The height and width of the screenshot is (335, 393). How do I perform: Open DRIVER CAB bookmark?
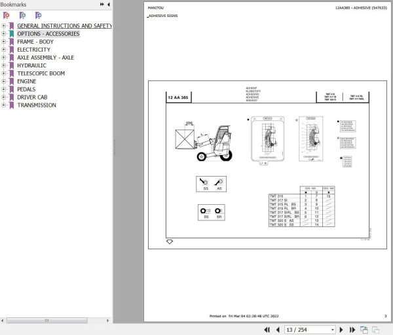point(32,97)
